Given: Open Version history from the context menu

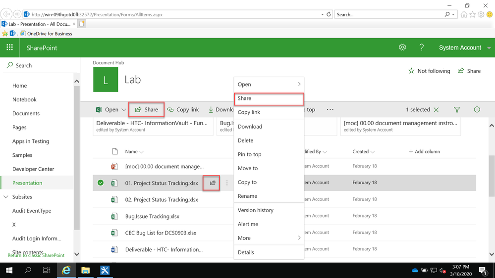Looking at the screenshot, I should pos(269,210).
